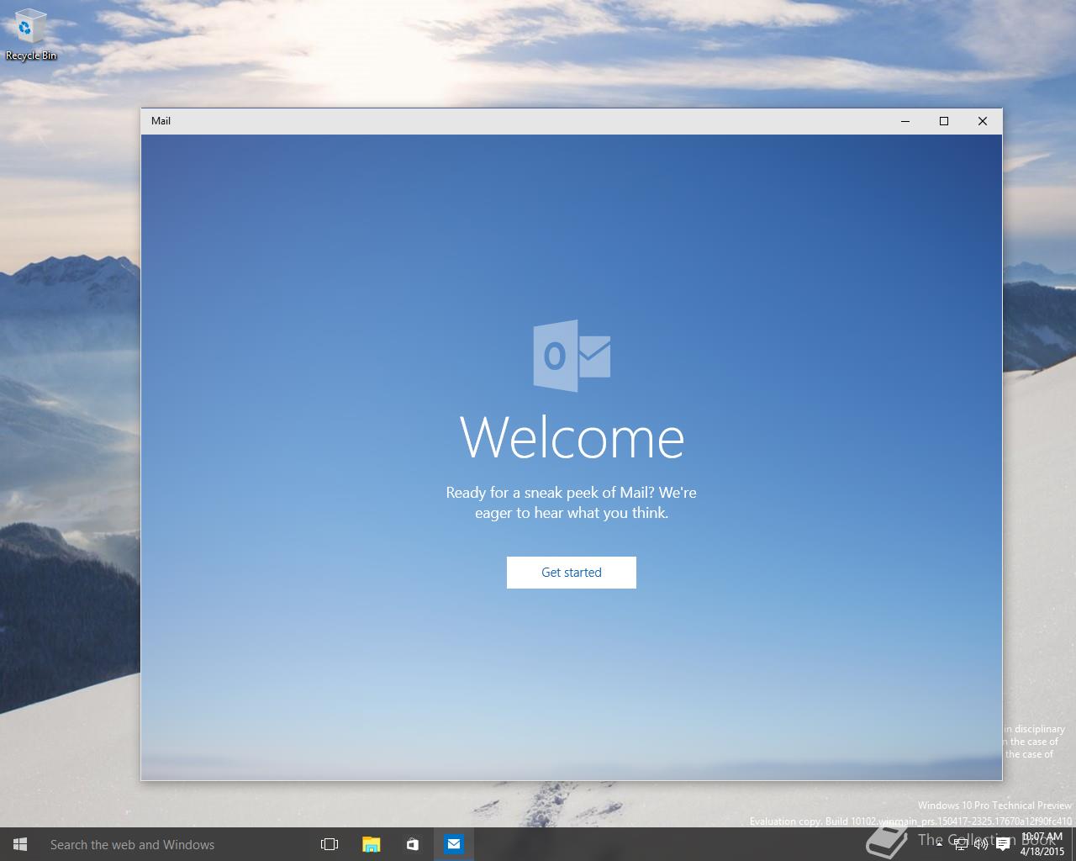Click the Outlook logo above Welcome
The image size is (1076, 861).
point(572,356)
